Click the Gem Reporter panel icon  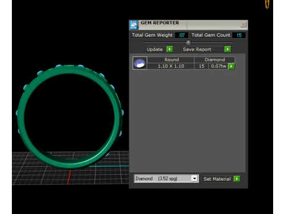134,25
